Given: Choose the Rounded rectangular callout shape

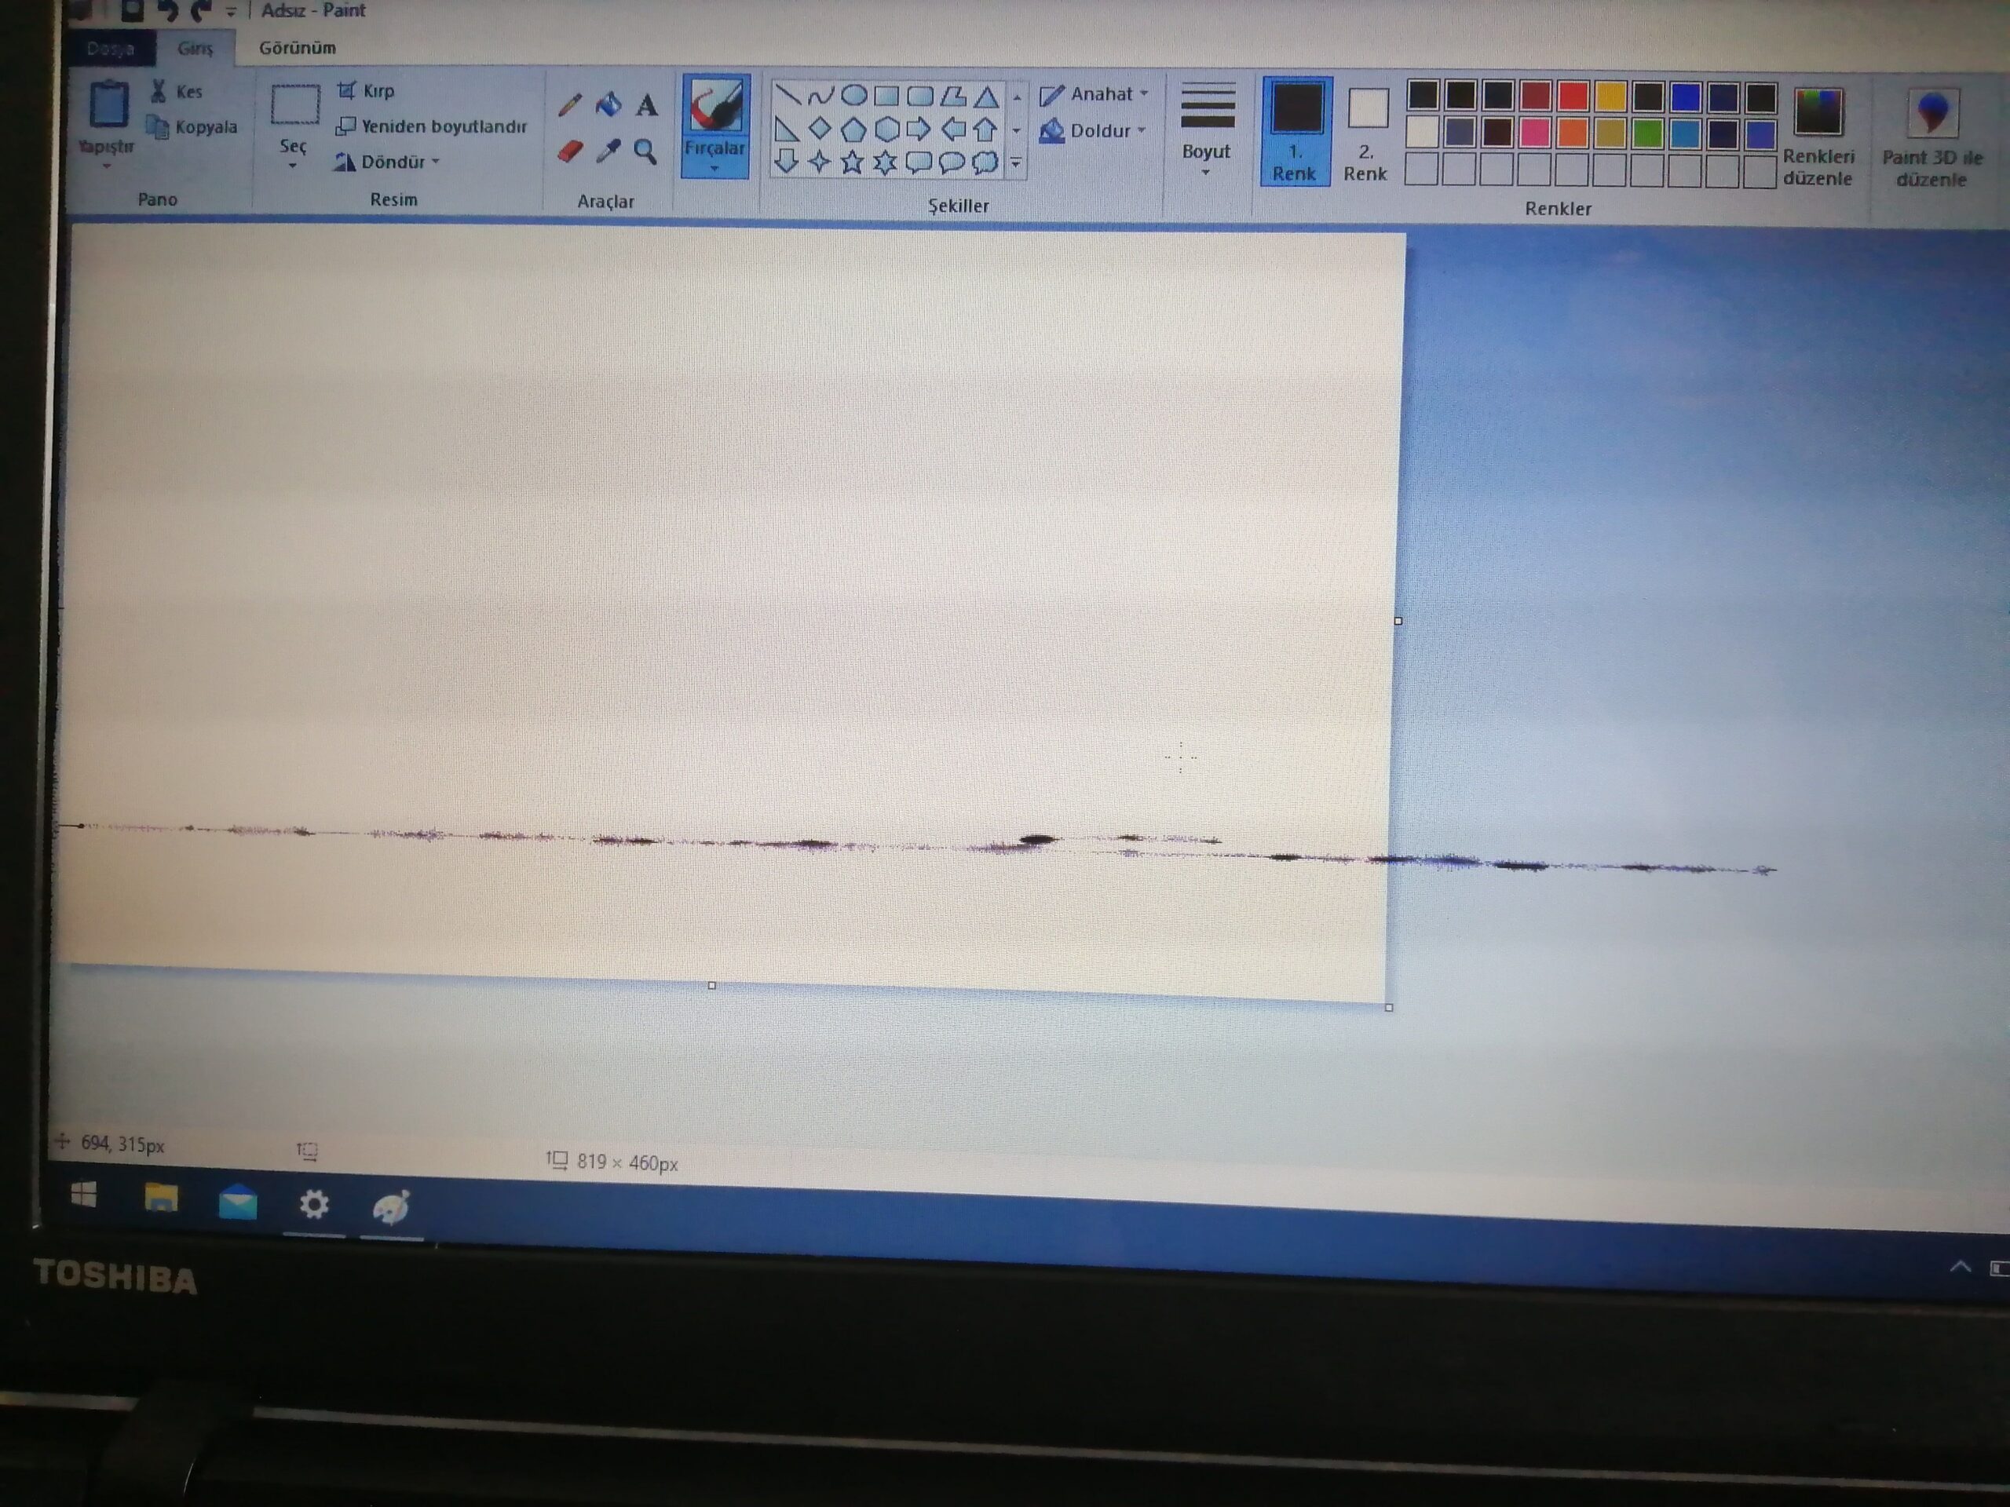Looking at the screenshot, I should pyautogui.click(x=919, y=162).
